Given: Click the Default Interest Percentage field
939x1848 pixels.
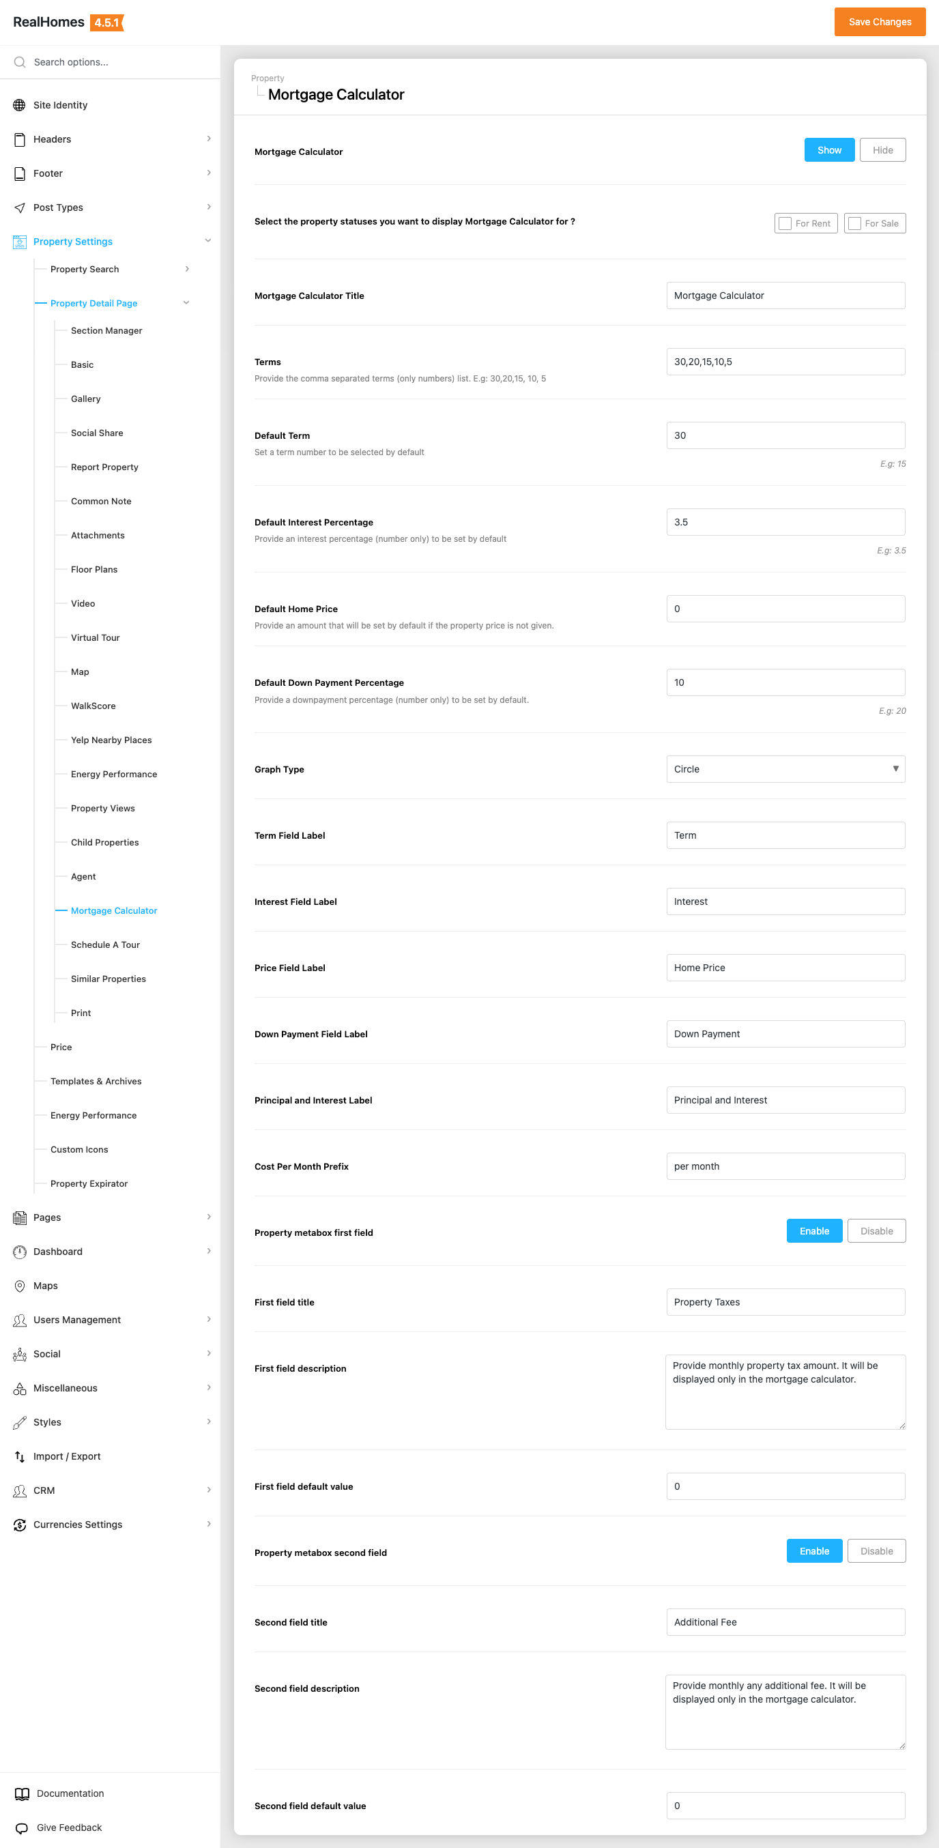Looking at the screenshot, I should pos(785,522).
